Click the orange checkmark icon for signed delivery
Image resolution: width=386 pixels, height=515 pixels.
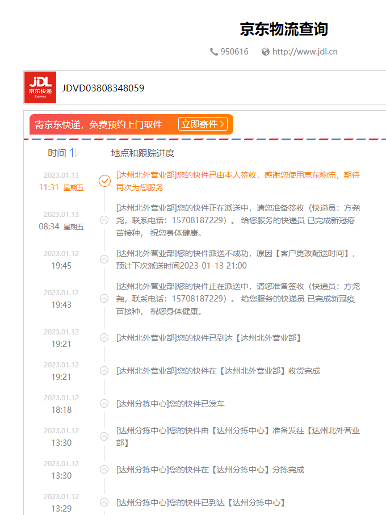[104, 181]
